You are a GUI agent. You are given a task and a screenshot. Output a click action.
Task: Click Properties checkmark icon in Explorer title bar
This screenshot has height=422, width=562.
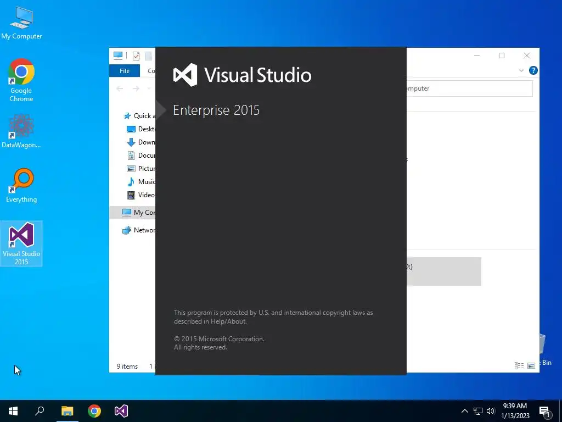point(136,55)
